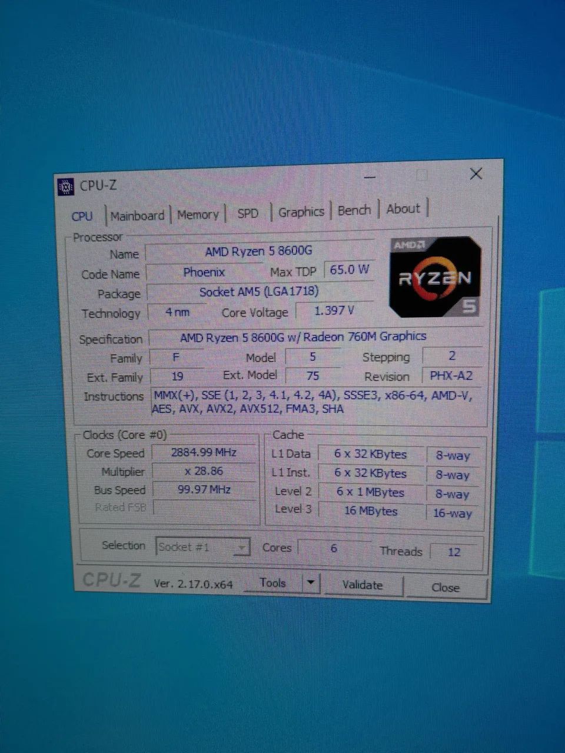Click the Close button at bottom
Screen dimensions: 565x753
pyautogui.click(x=446, y=588)
